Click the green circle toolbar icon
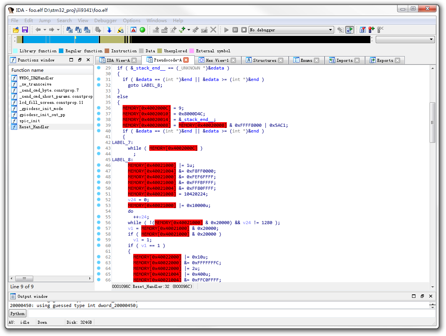The width and height of the screenshot is (446, 336). 142,30
